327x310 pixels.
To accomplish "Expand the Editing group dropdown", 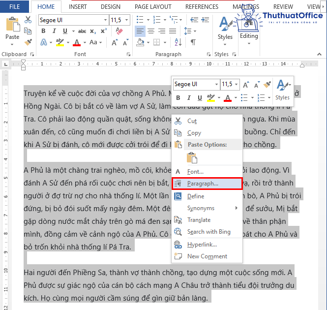I will [x=249, y=44].
